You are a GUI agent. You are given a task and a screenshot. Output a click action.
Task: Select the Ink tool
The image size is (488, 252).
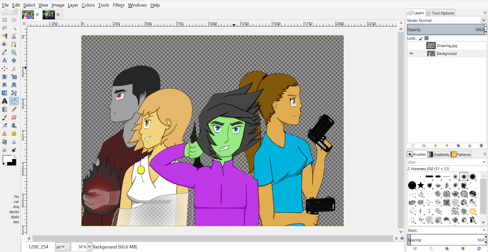click(x=14, y=125)
